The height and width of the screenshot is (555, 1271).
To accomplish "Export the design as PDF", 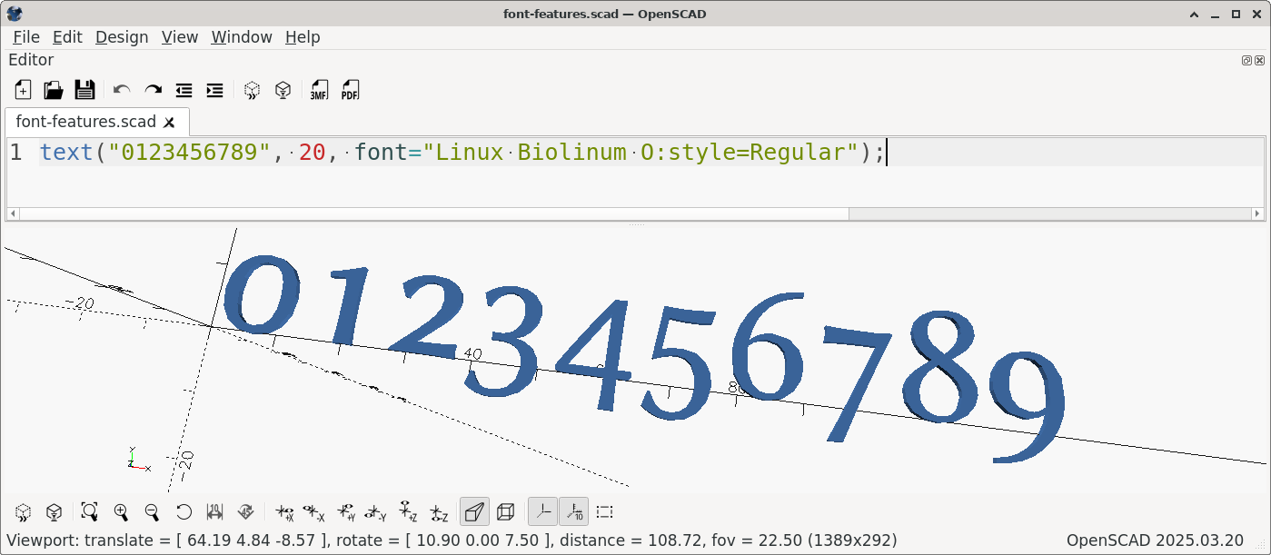I will (x=350, y=90).
